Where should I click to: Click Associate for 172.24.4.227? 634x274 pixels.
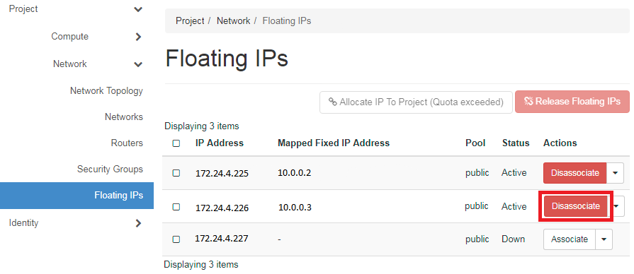click(x=570, y=239)
